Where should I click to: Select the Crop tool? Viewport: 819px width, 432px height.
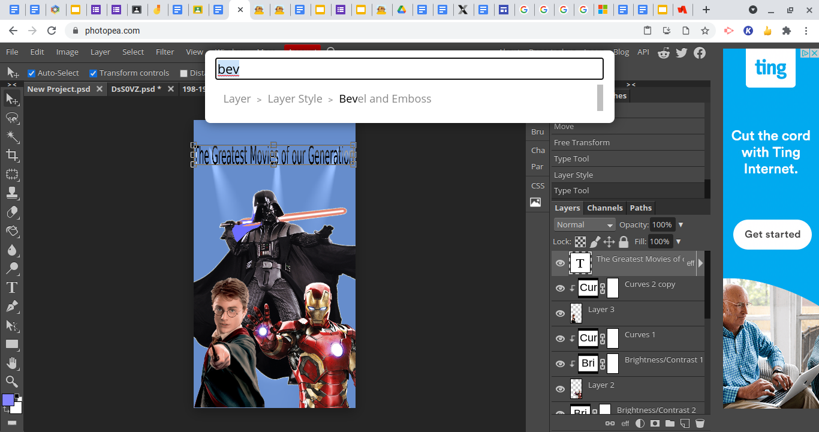coord(12,155)
